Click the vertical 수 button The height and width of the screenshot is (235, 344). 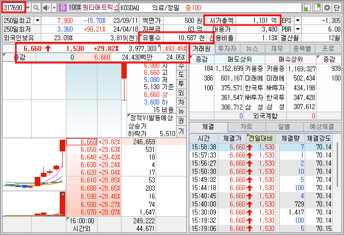pos(181,66)
